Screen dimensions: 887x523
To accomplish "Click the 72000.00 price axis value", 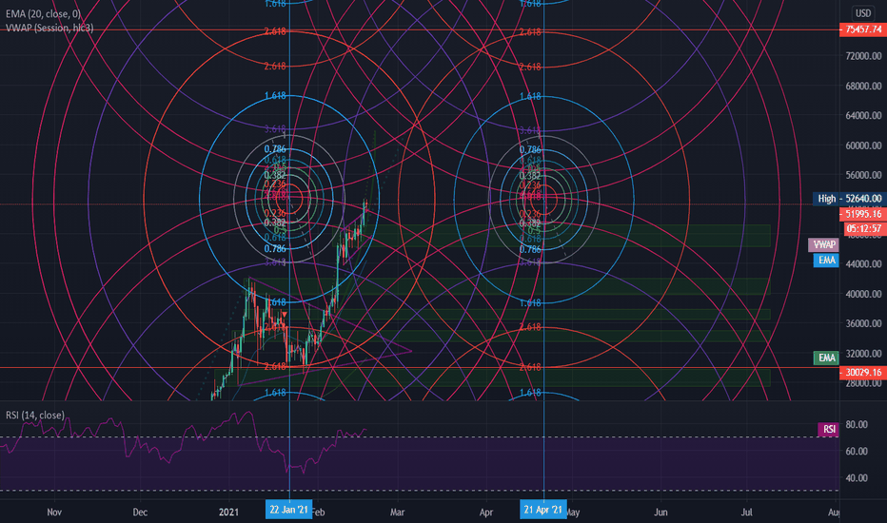I will point(863,56).
